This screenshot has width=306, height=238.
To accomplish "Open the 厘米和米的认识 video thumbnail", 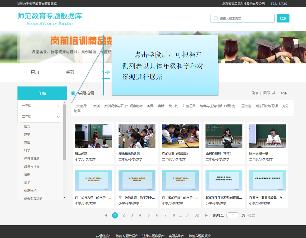I will click(x=137, y=136).
